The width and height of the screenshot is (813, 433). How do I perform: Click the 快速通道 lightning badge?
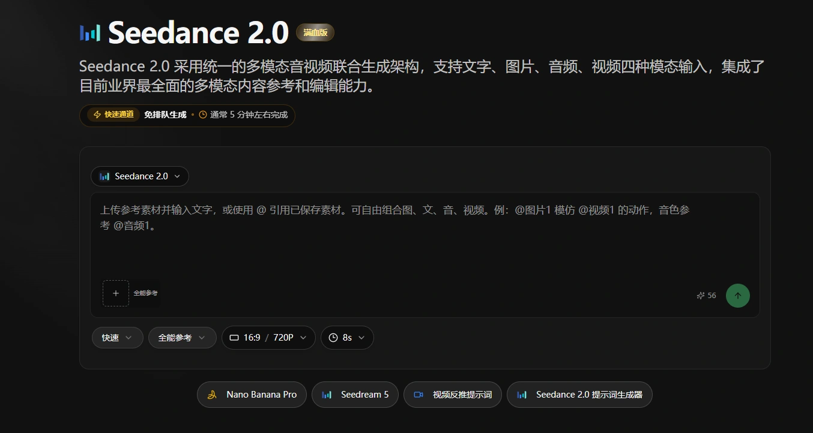[113, 115]
